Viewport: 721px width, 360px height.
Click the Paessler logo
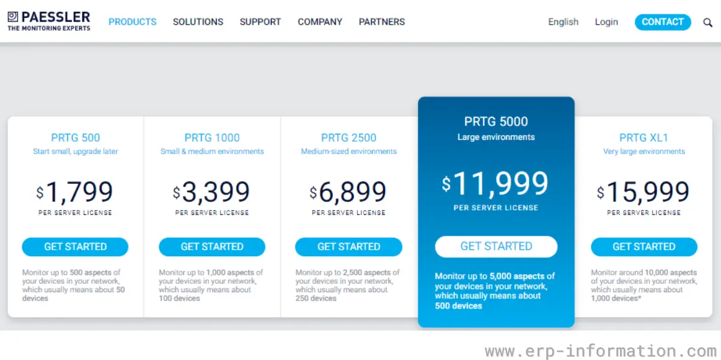click(x=49, y=21)
